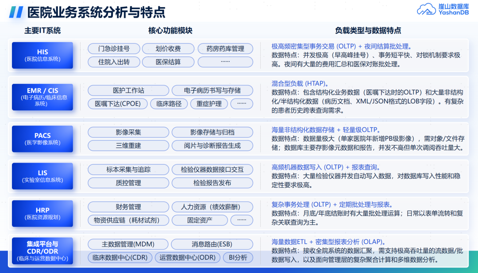Click the 物资供应链（耗材试剂）module pill

[128, 220]
